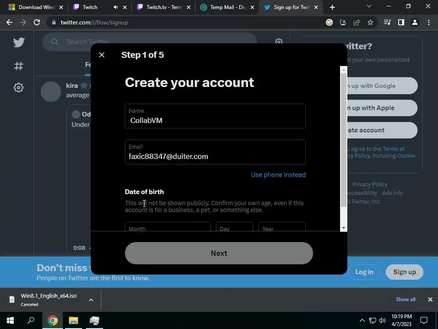Click the Log in button in banner
This screenshot has height=329, width=438.
pos(364,272)
